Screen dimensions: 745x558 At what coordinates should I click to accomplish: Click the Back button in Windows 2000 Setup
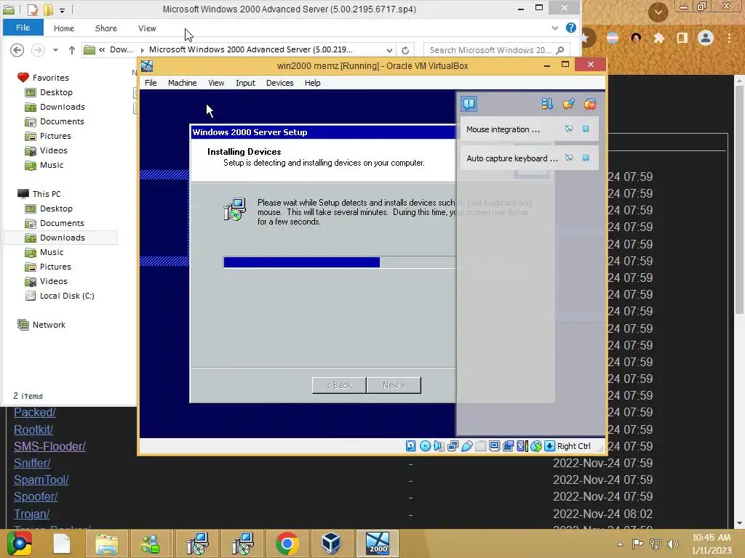[x=339, y=385]
